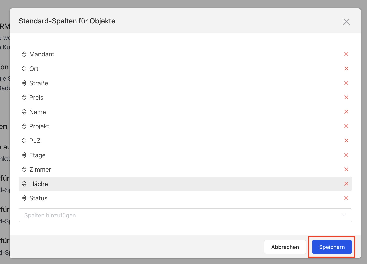
Task: Delete the Straße column entry
Action: coord(346,83)
